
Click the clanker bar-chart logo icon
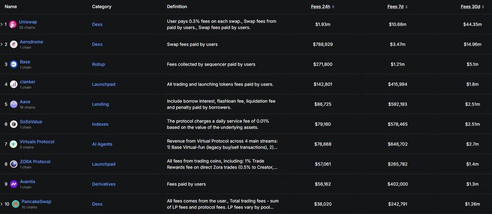13,84
